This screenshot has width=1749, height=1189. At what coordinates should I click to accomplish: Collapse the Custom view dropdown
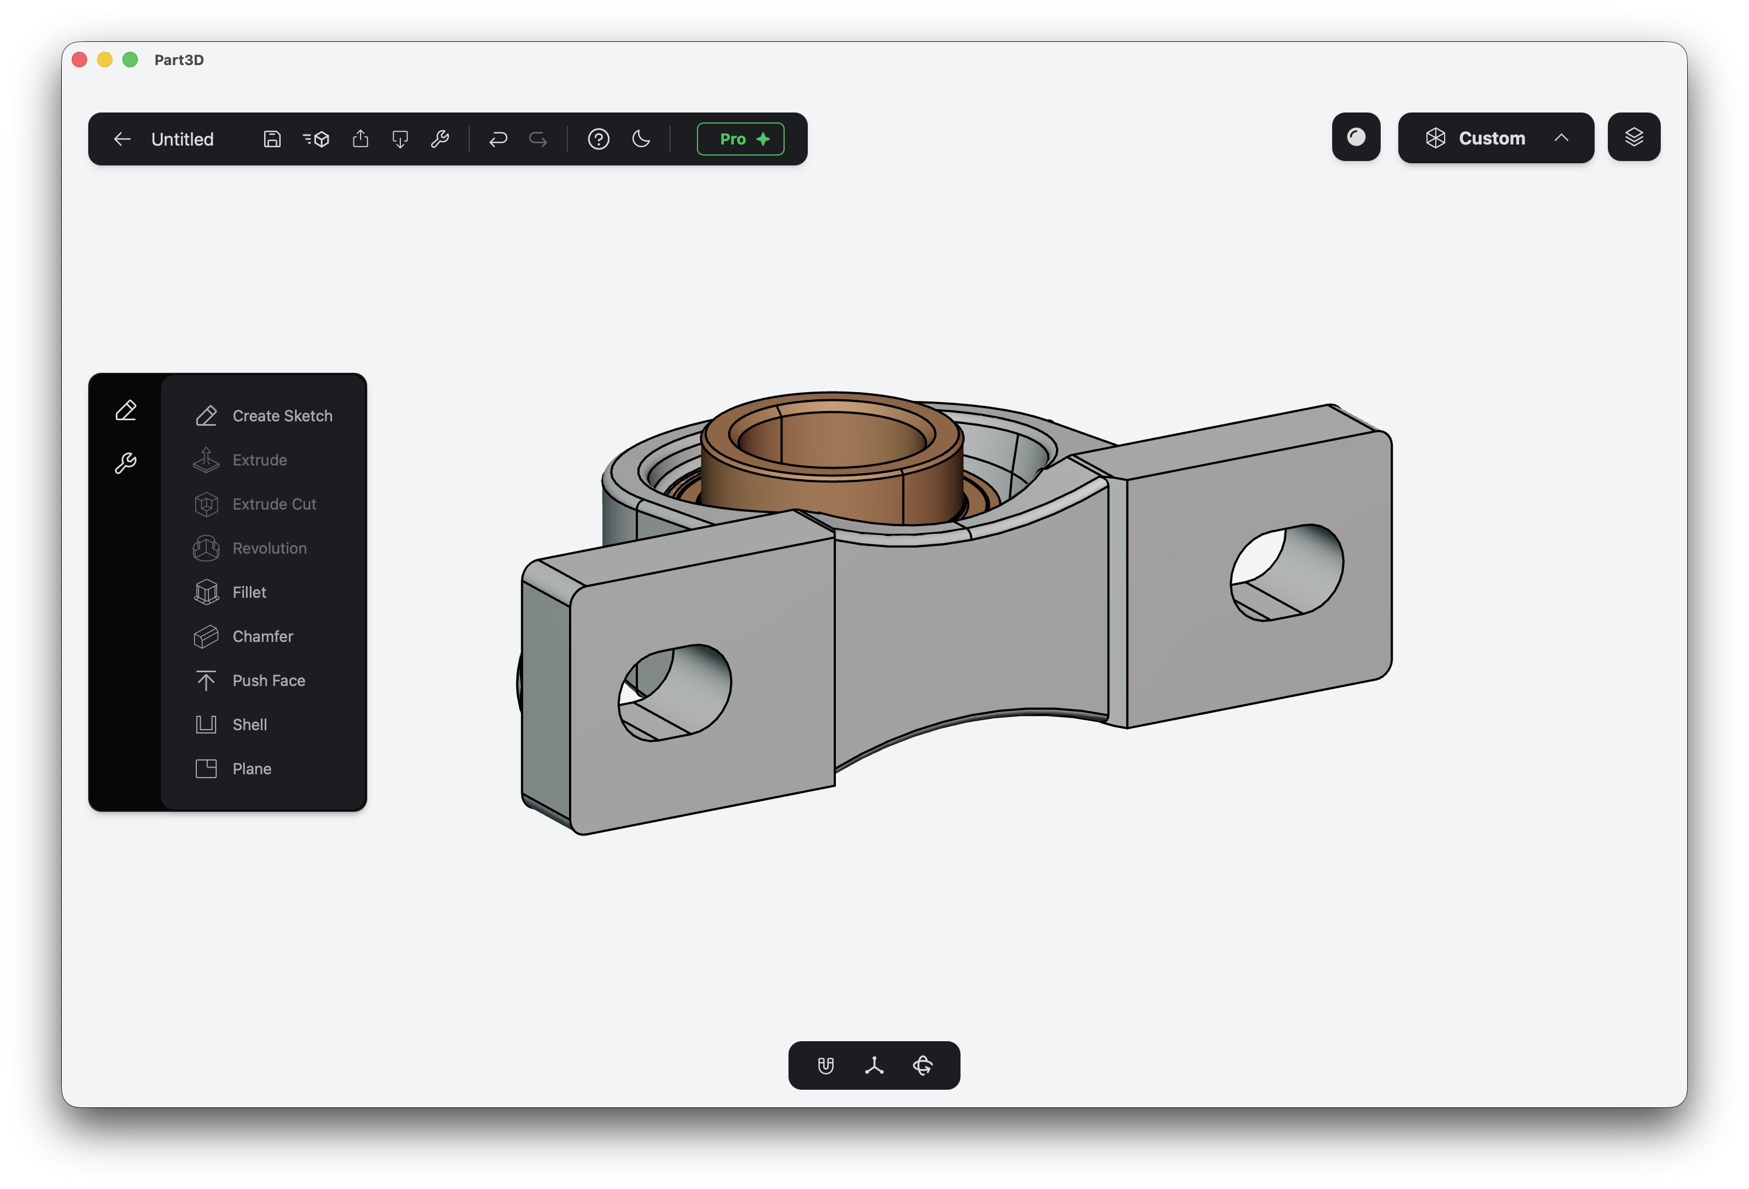point(1561,138)
